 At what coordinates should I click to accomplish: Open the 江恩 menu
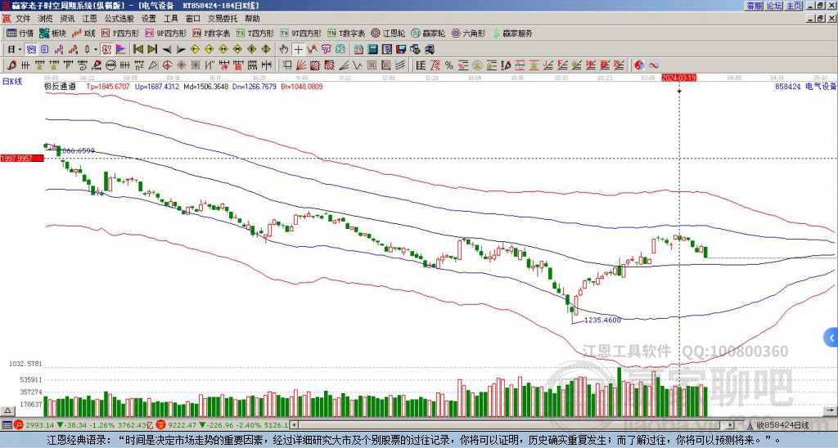coord(90,19)
